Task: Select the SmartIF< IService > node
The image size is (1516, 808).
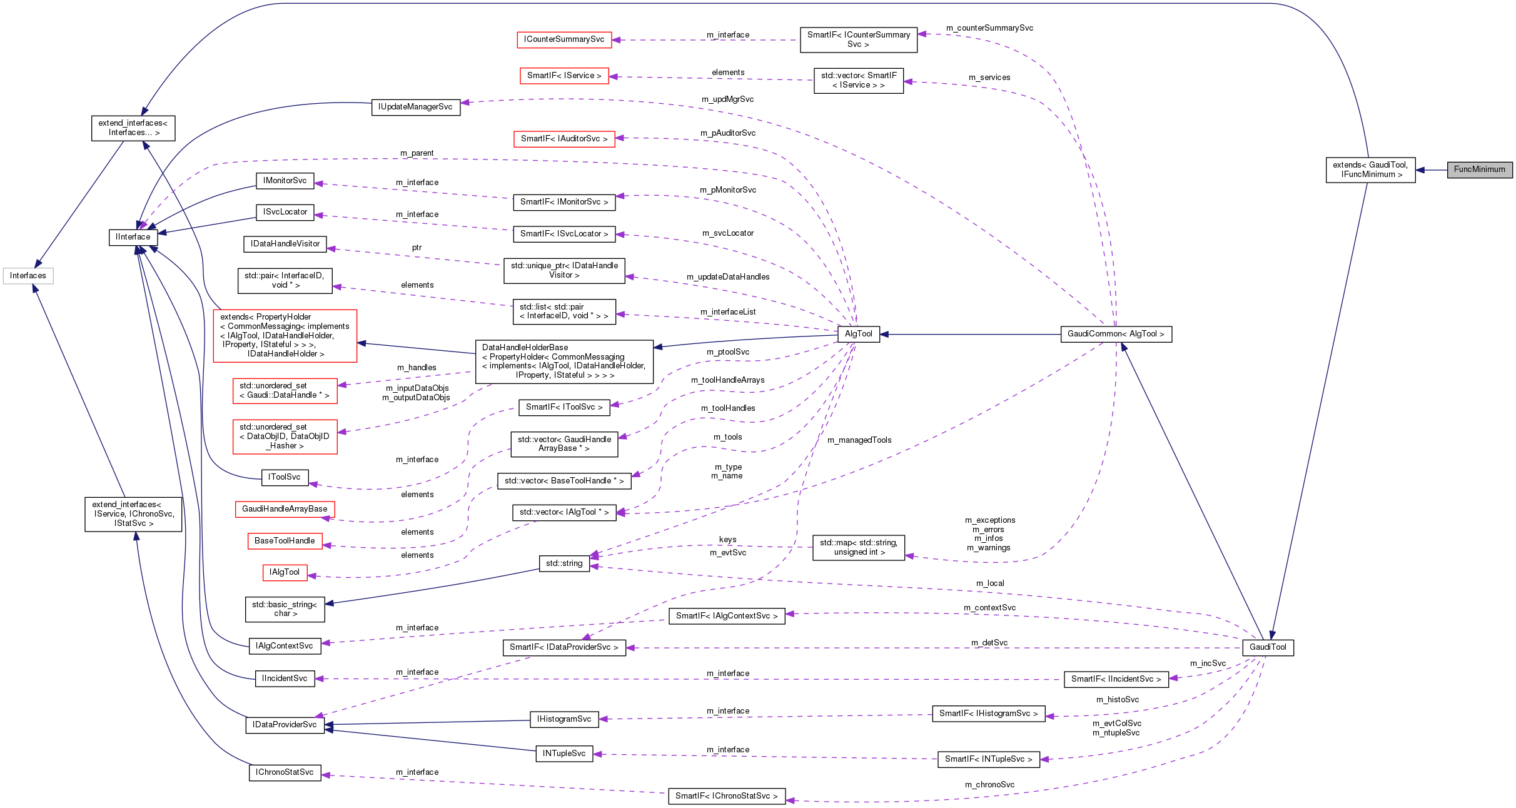Action: pos(565,75)
